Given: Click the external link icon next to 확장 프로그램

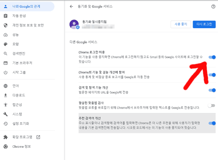Looking at the screenshot, I should pyautogui.click(x=38, y=137).
